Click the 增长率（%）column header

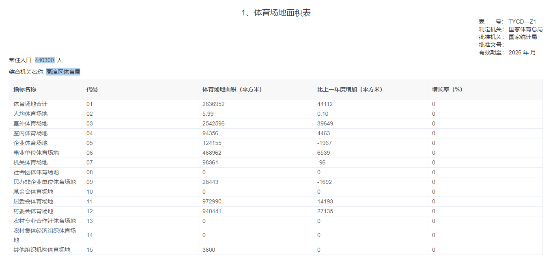click(x=447, y=89)
